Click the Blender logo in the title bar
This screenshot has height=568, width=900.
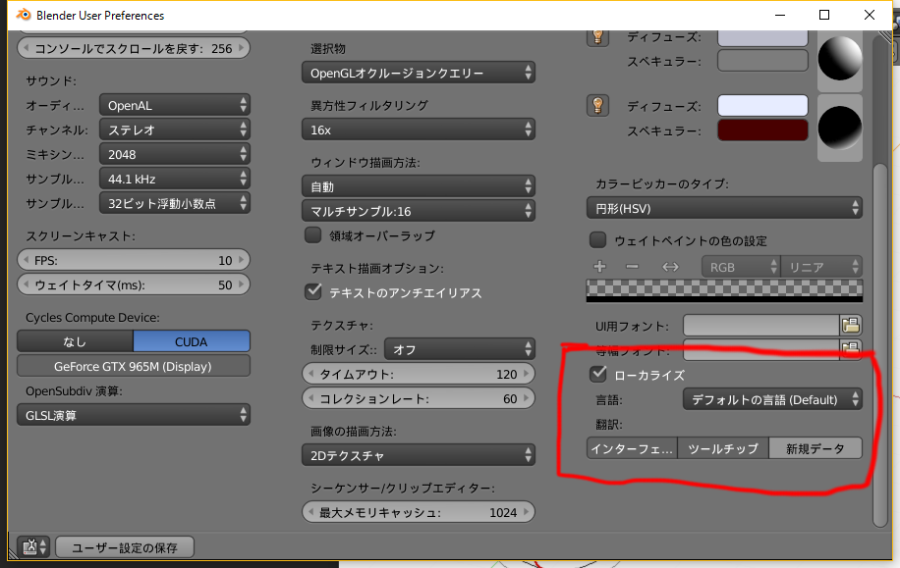[24, 15]
